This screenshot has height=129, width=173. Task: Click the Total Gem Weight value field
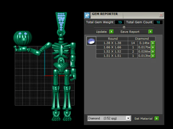(x=119, y=22)
